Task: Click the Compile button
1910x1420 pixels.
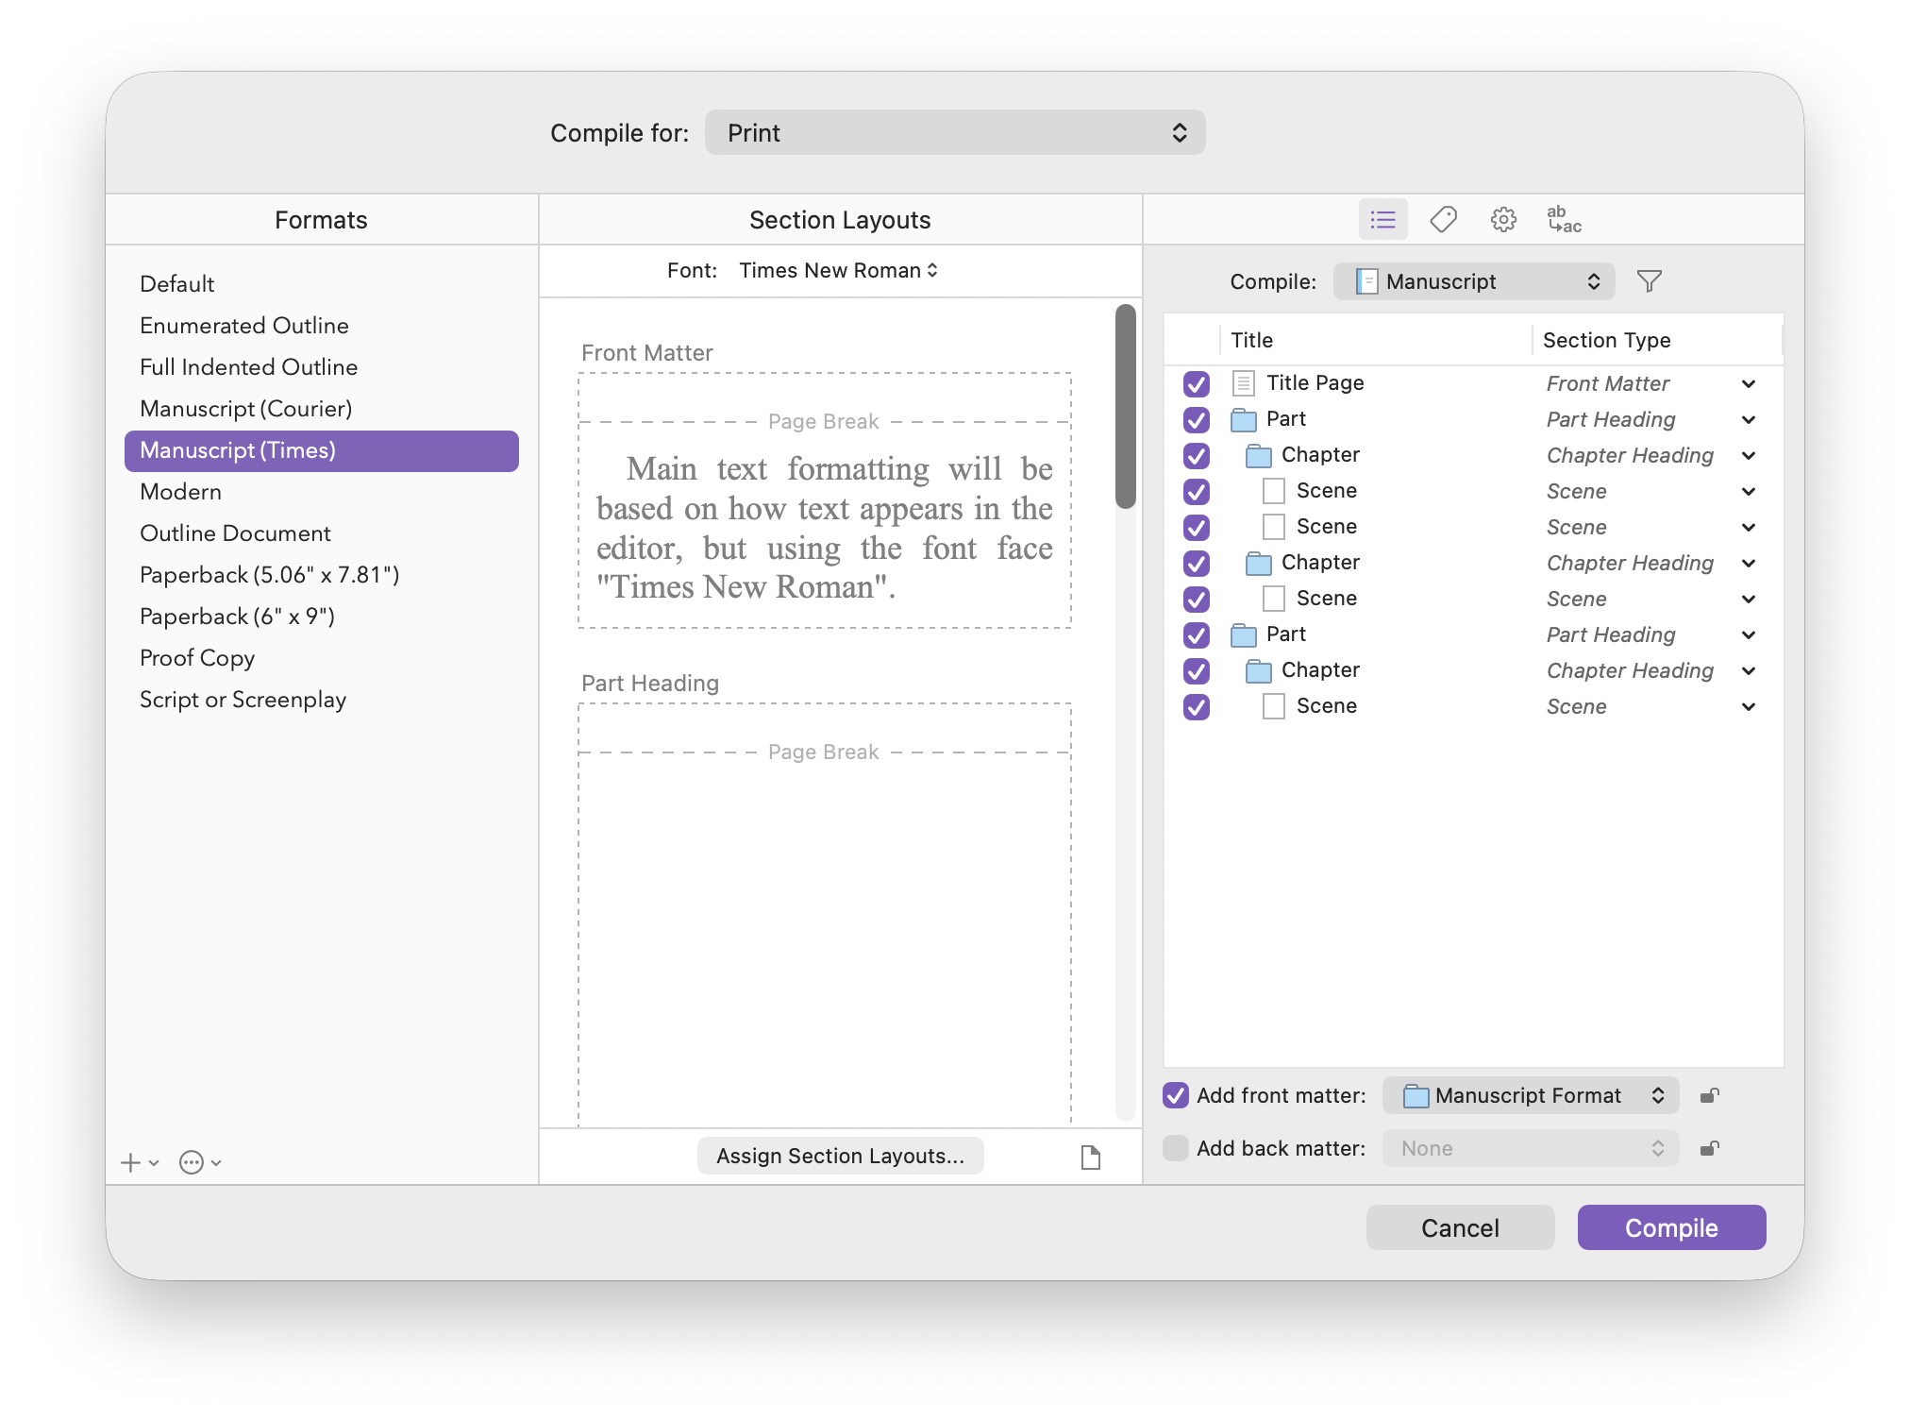Action: [1670, 1227]
